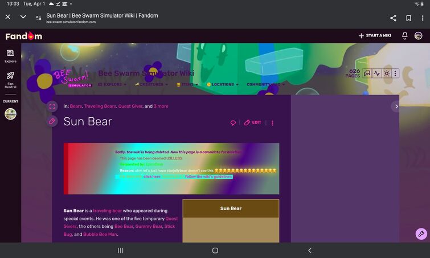Screen dimensions: 430x258
Task: Expand the CREATURES navigation dropdown
Action: [151, 84]
